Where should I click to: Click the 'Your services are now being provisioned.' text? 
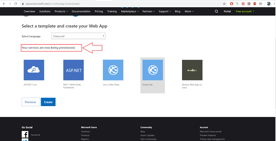pos(49,48)
